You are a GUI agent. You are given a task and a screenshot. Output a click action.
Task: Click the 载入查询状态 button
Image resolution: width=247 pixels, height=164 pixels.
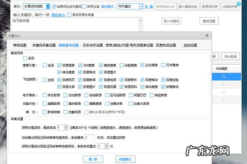click(x=188, y=6)
